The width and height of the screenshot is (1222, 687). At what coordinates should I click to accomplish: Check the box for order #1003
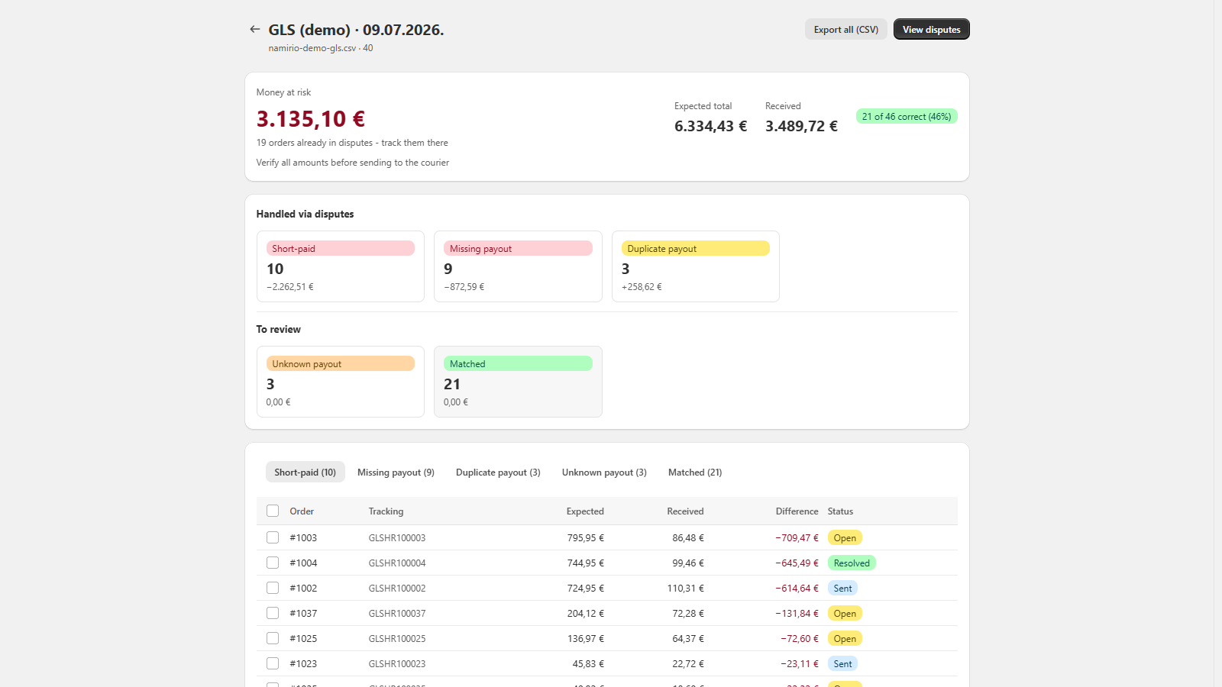[273, 537]
